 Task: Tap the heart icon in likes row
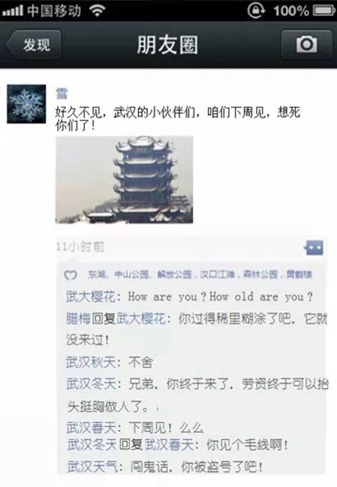tap(70, 275)
